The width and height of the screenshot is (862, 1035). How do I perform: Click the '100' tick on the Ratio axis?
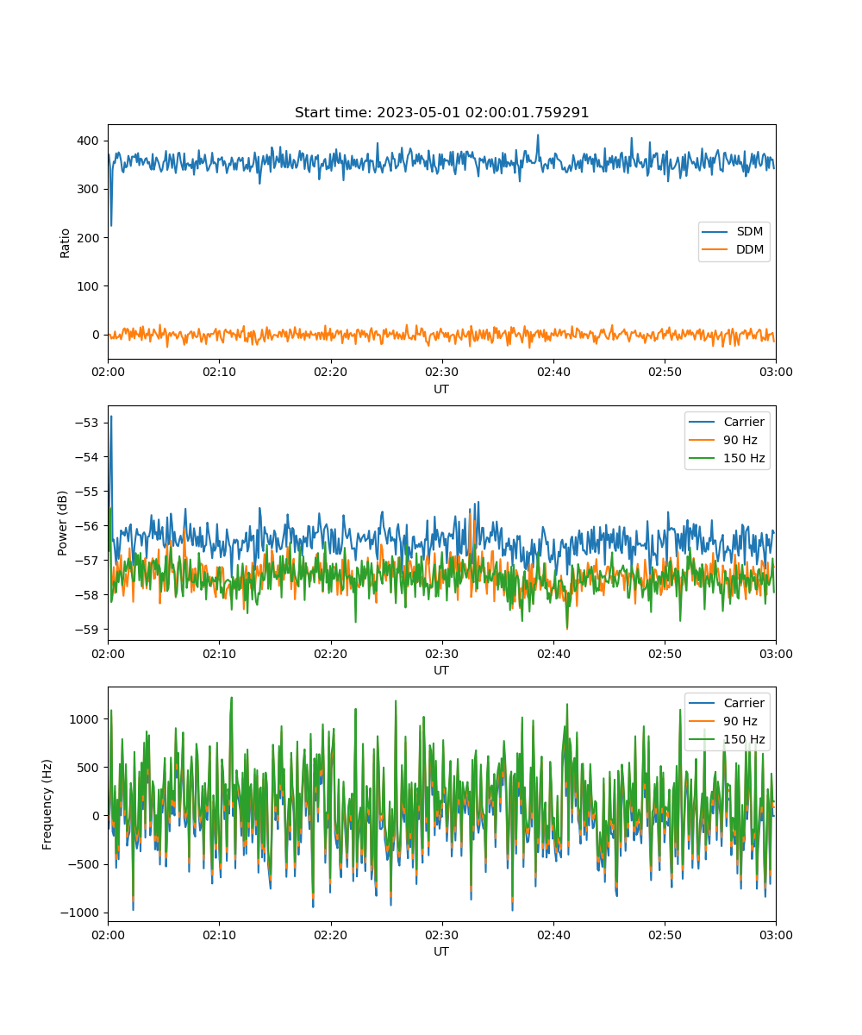tap(89, 286)
